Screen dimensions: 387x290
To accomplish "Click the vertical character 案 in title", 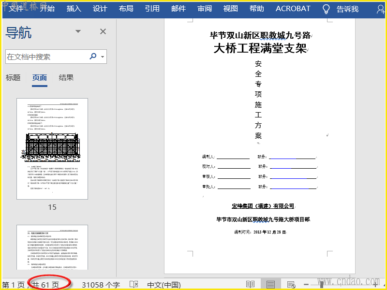I will (258, 135).
